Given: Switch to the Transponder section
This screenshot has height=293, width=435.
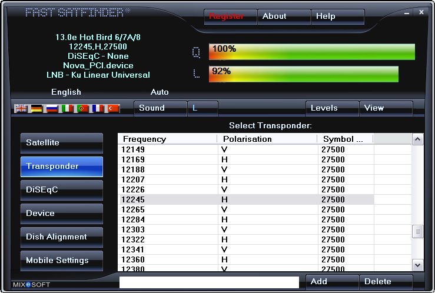Looking at the screenshot, I should (x=62, y=167).
